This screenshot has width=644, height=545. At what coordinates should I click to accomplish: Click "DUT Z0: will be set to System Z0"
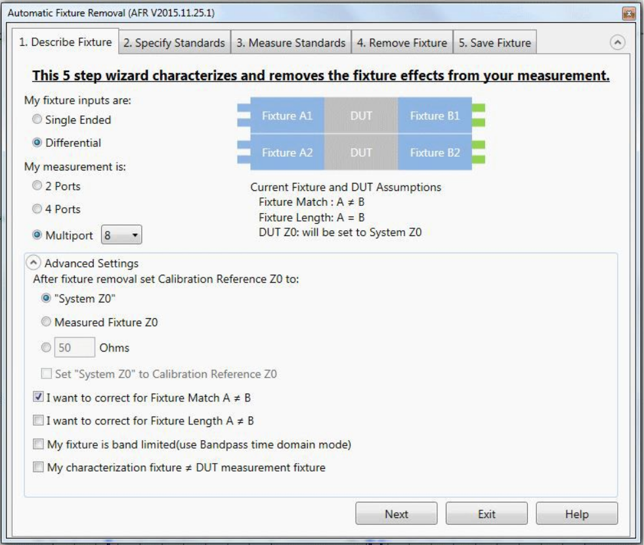[340, 232]
